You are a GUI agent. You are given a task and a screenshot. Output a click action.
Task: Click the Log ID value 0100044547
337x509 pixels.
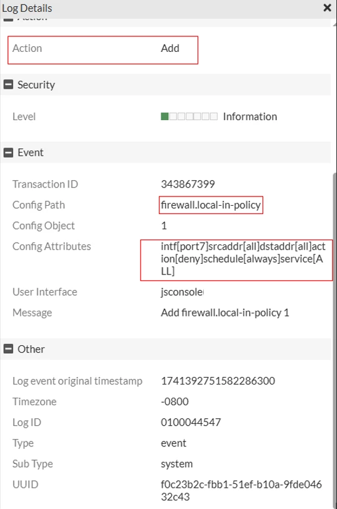tap(191, 422)
